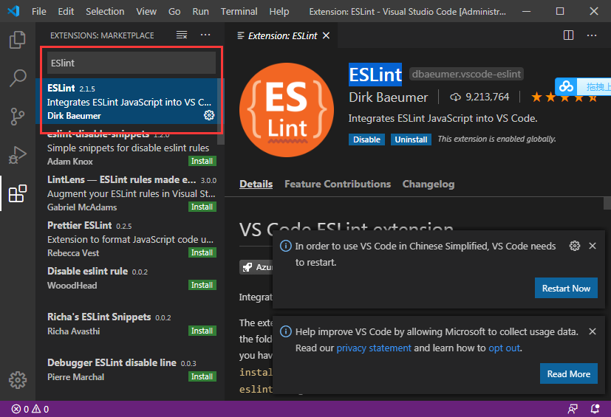Disable the ESLint extension

[x=366, y=139]
